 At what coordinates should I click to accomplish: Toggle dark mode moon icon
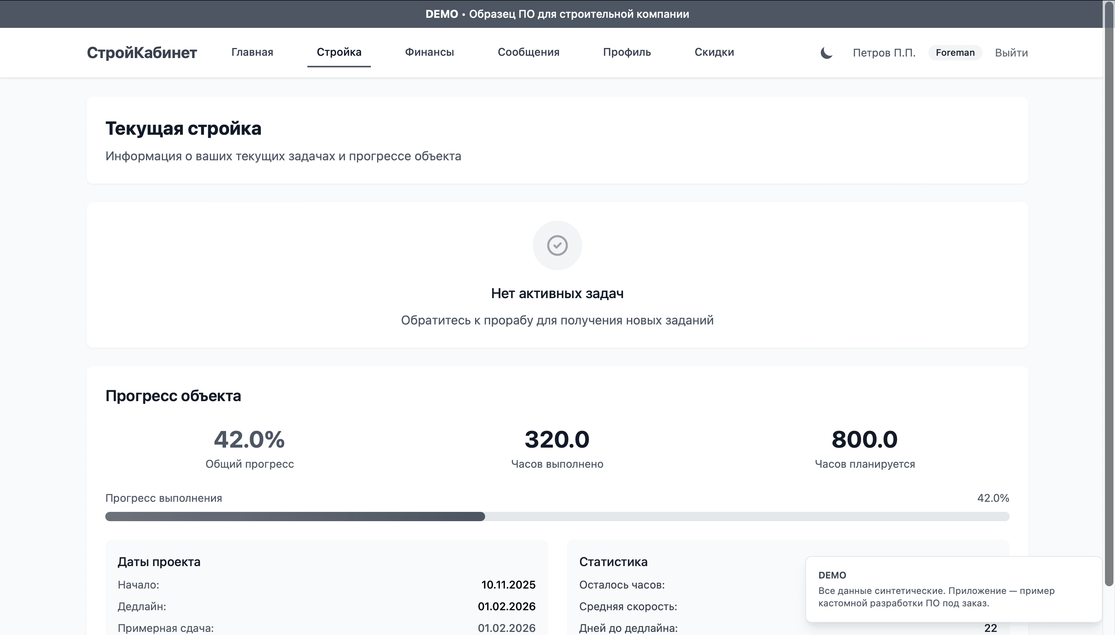coord(826,53)
